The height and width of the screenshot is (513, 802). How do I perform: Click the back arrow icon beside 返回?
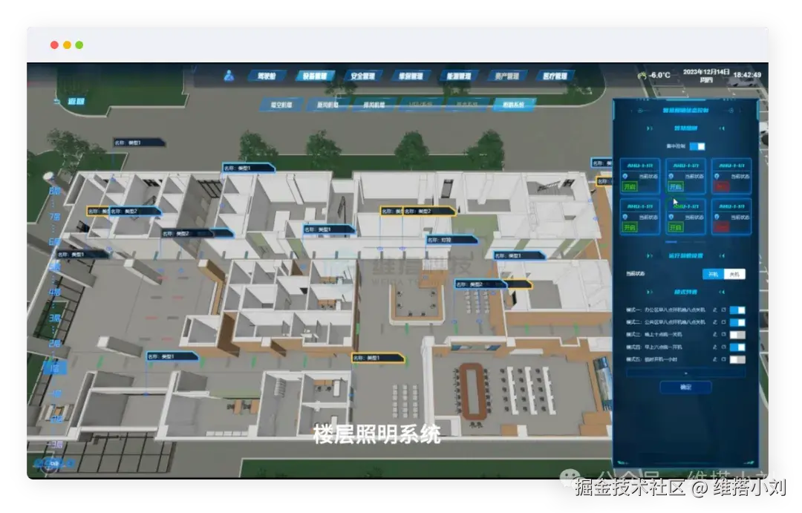56,101
